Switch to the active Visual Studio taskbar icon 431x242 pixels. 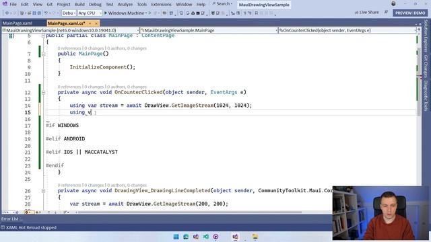click(235, 237)
